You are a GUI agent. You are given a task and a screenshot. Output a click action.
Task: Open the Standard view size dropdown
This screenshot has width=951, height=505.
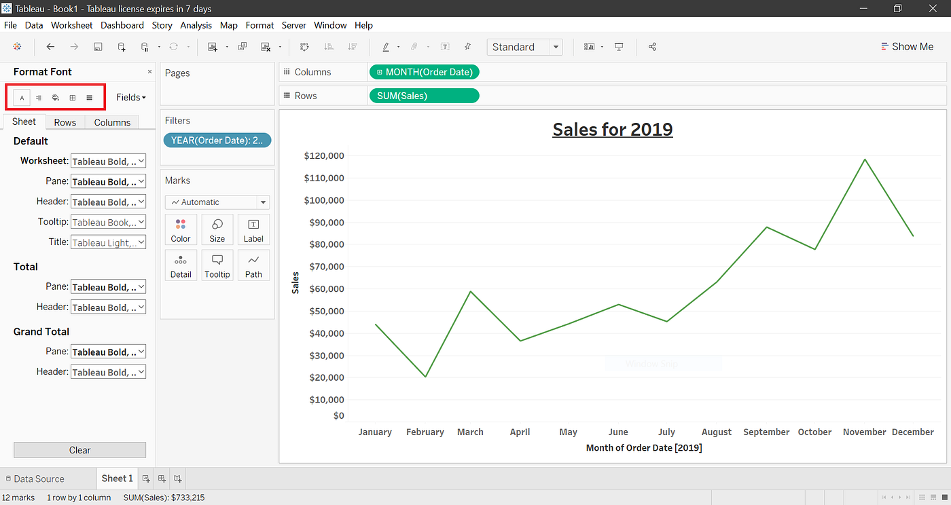click(524, 47)
